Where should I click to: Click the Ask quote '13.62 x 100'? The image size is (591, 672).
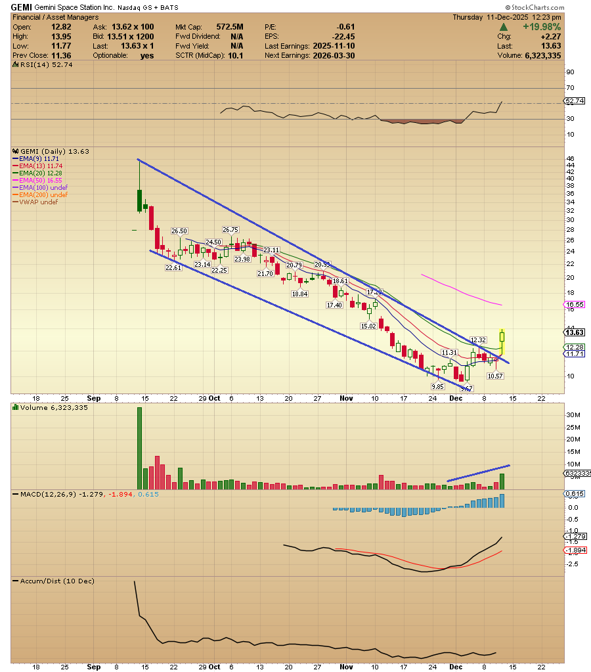click(x=133, y=27)
